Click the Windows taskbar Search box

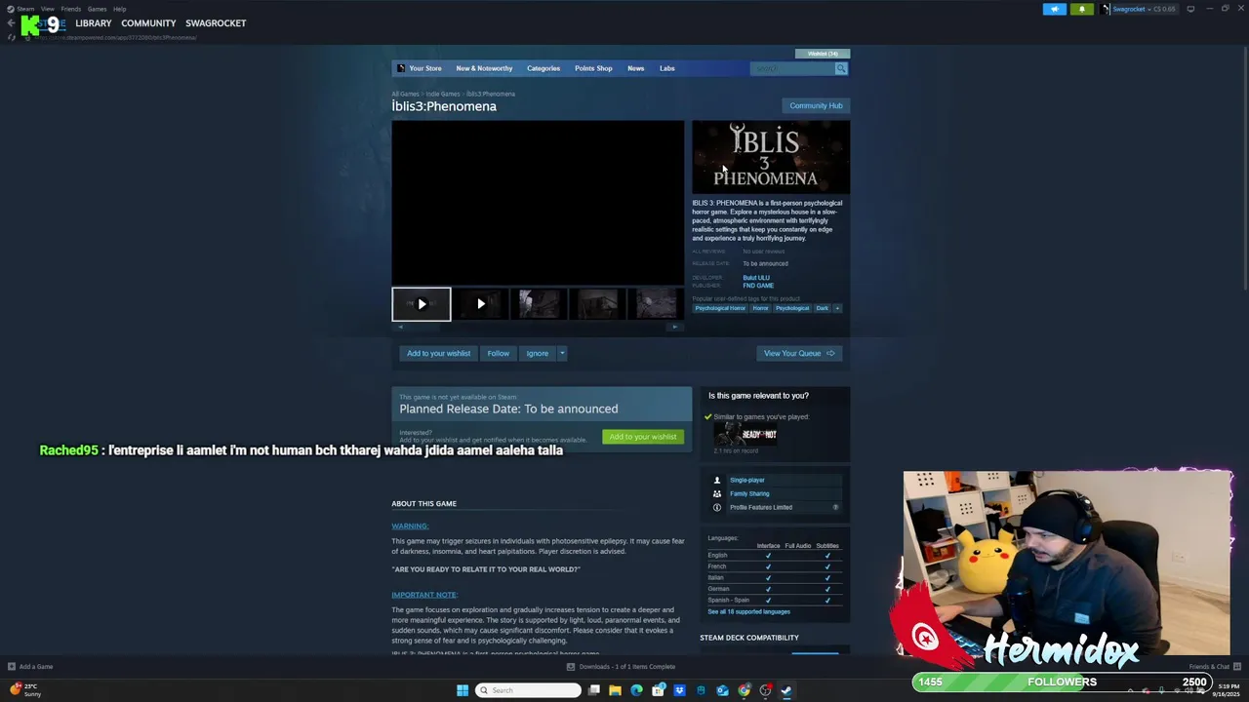pyautogui.click(x=528, y=690)
